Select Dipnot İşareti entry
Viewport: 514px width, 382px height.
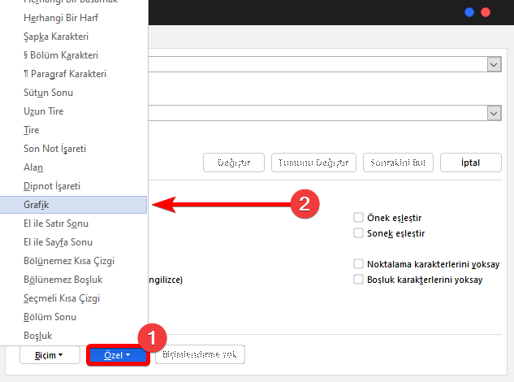pos(52,186)
